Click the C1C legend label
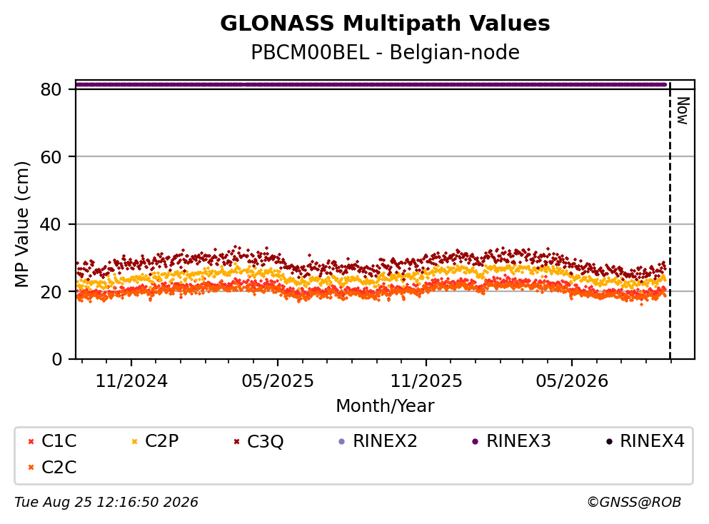Viewport: 709px width, 524px height. (59, 441)
